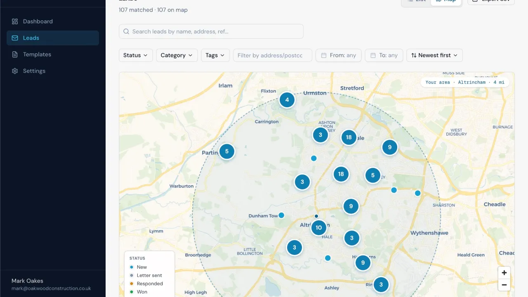
Task: Open the 4-lead cluster near Urmston
Action: click(x=287, y=100)
